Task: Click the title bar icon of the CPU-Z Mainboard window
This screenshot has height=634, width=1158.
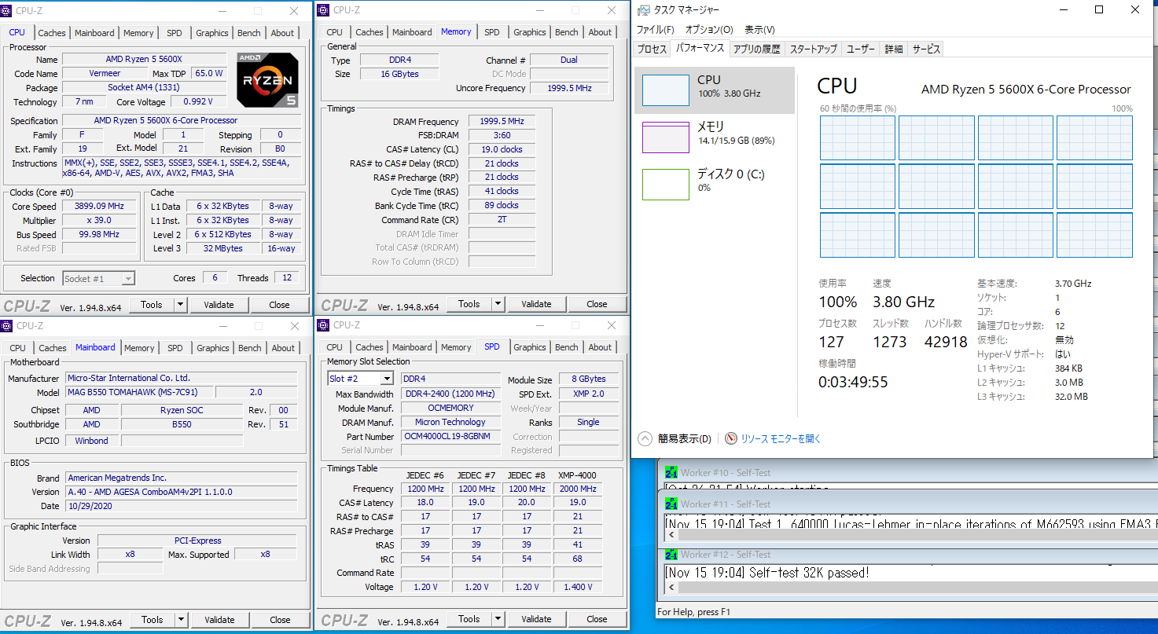Action: (7, 326)
